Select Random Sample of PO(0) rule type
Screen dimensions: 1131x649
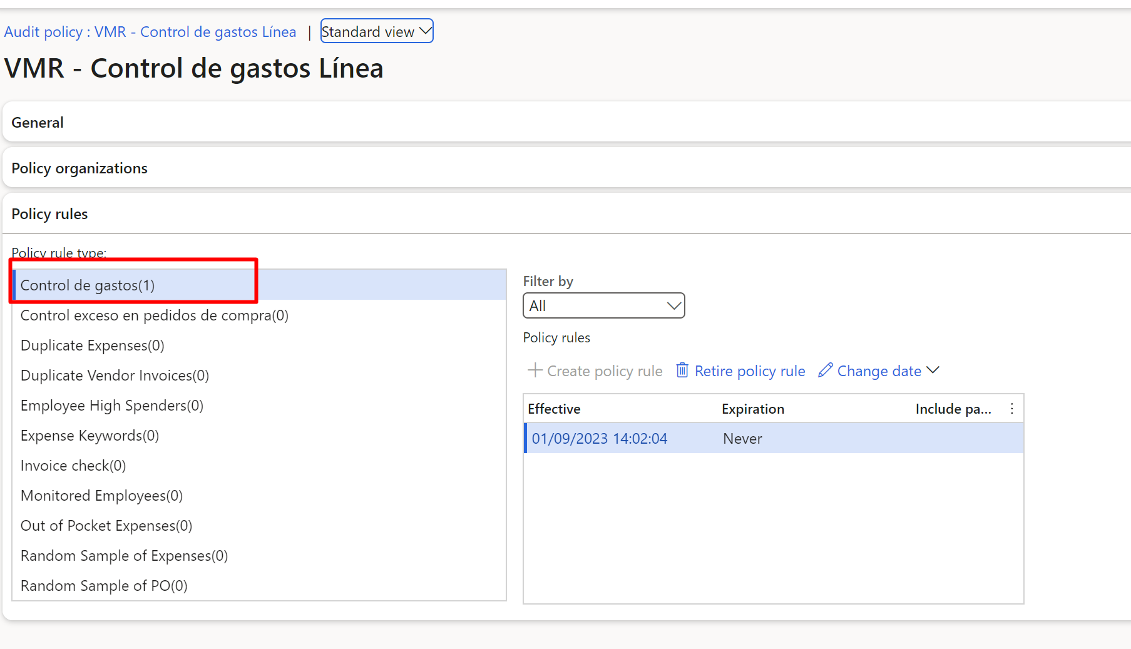point(259,586)
